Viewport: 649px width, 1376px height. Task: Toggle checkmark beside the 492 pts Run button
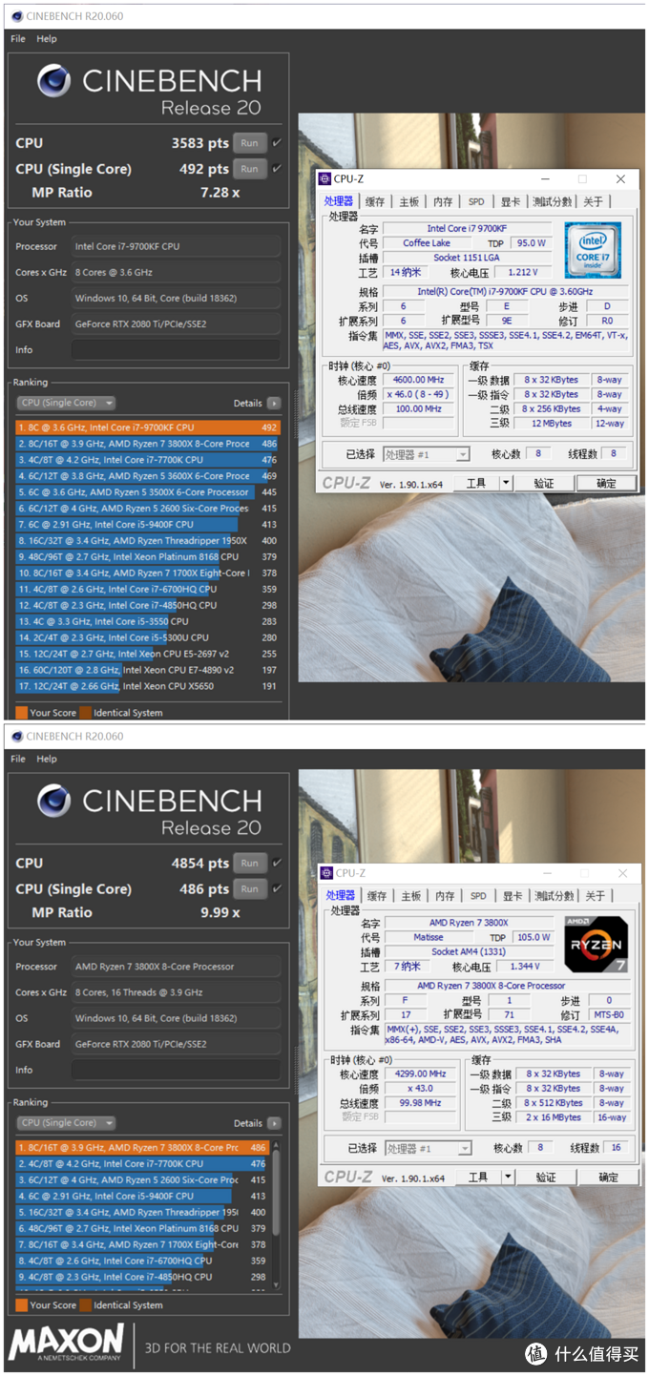pos(277,169)
